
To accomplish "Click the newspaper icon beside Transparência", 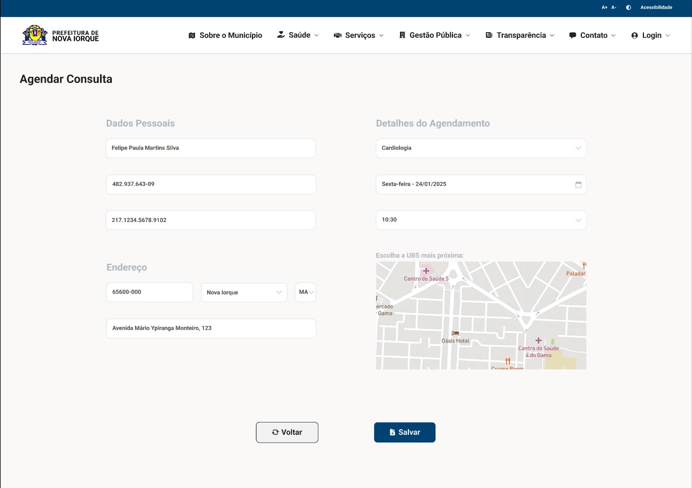I will point(489,36).
